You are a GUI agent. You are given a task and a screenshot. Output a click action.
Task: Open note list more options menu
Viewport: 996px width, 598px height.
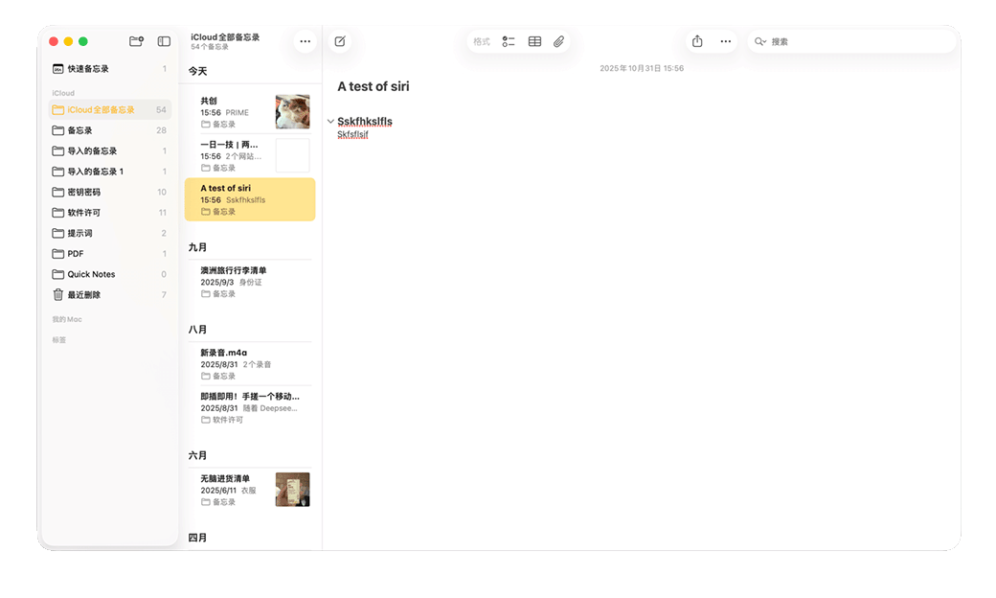305,41
